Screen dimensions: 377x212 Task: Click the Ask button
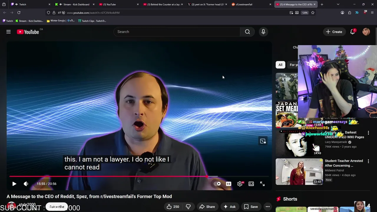[229, 207]
